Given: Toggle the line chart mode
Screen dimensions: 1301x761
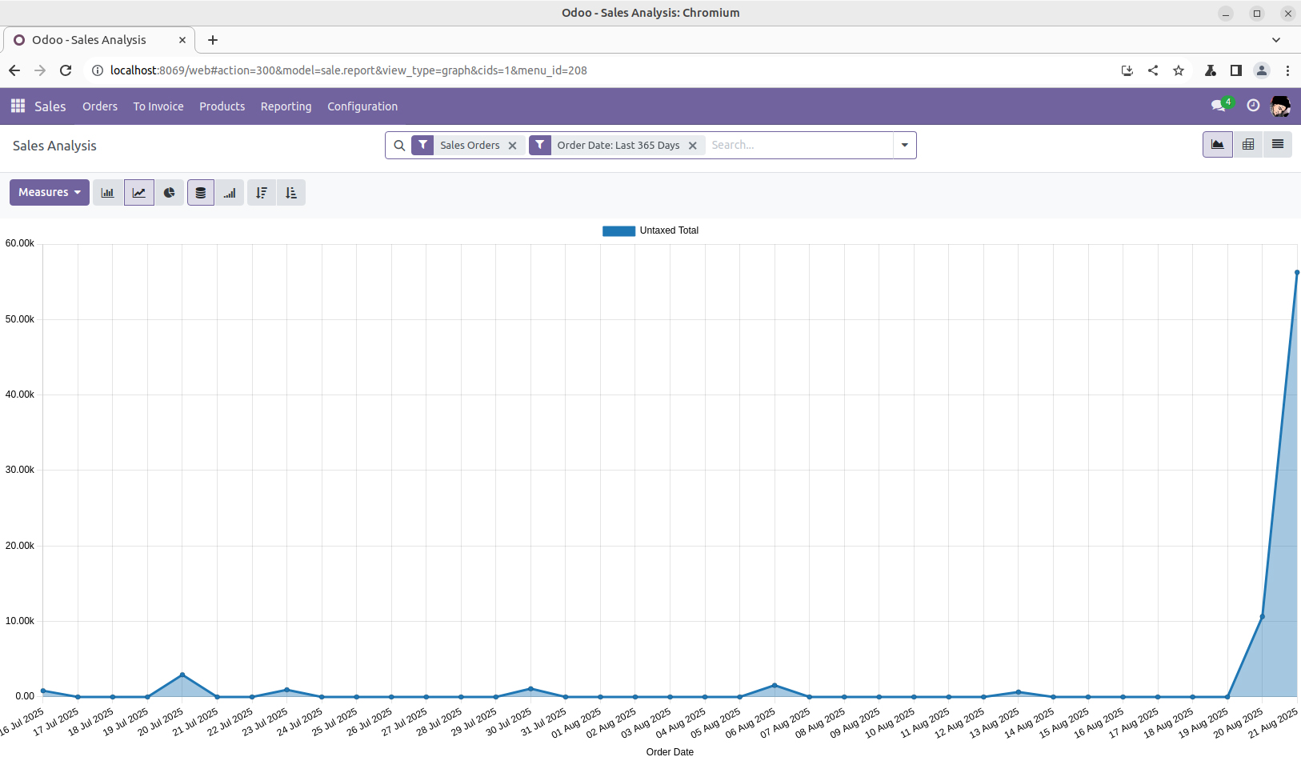Looking at the screenshot, I should pyautogui.click(x=139, y=193).
